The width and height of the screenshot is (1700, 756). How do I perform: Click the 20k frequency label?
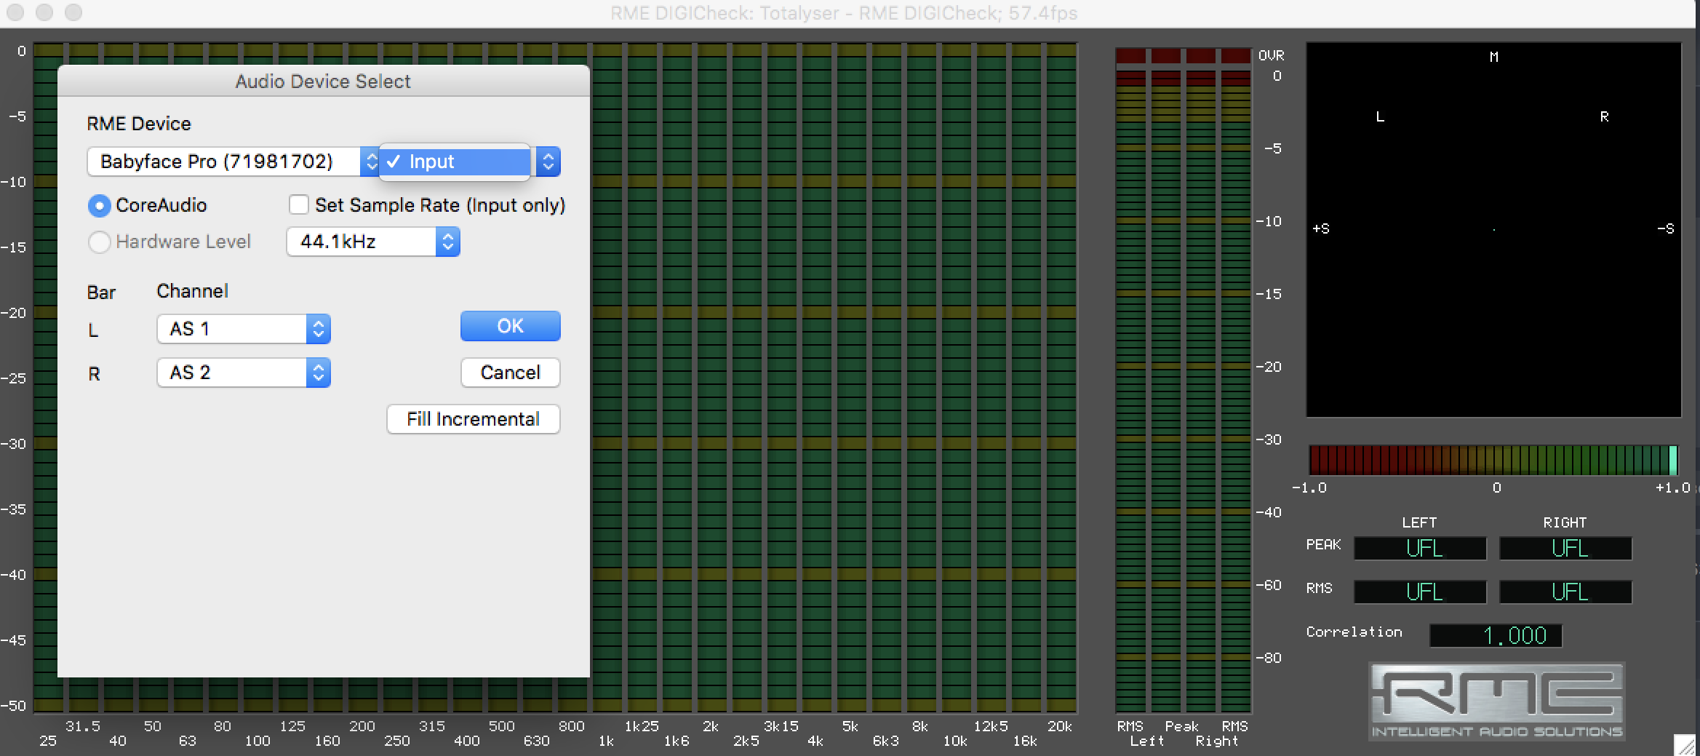(1059, 726)
